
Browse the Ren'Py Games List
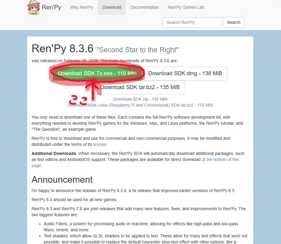(186, 7)
